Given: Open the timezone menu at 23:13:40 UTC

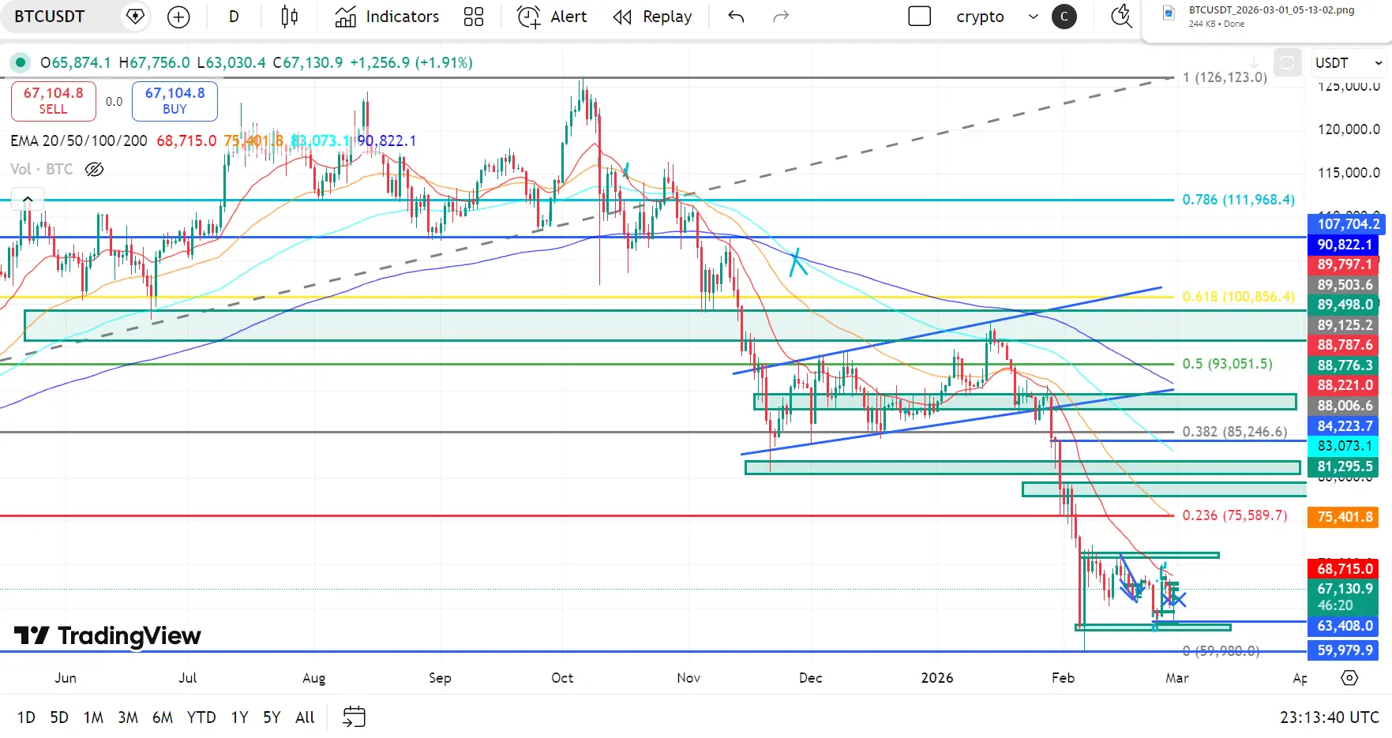Looking at the screenshot, I should 1330,717.
